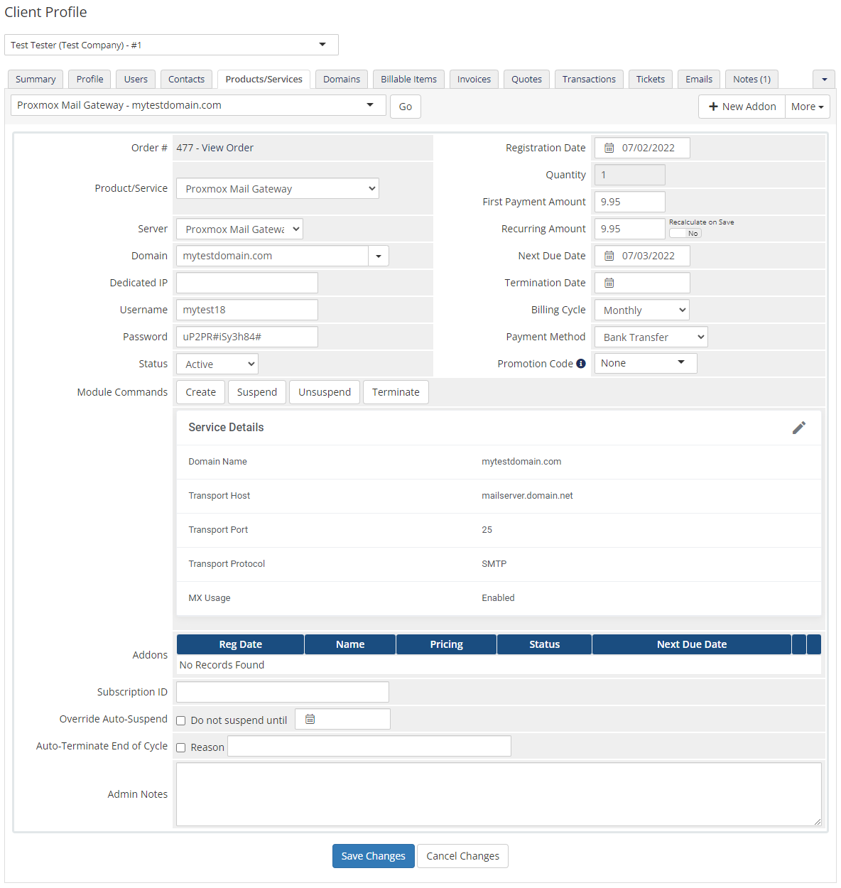This screenshot has height=888, width=841.
Task: Click the Addons Next Due Date header
Action: [692, 644]
